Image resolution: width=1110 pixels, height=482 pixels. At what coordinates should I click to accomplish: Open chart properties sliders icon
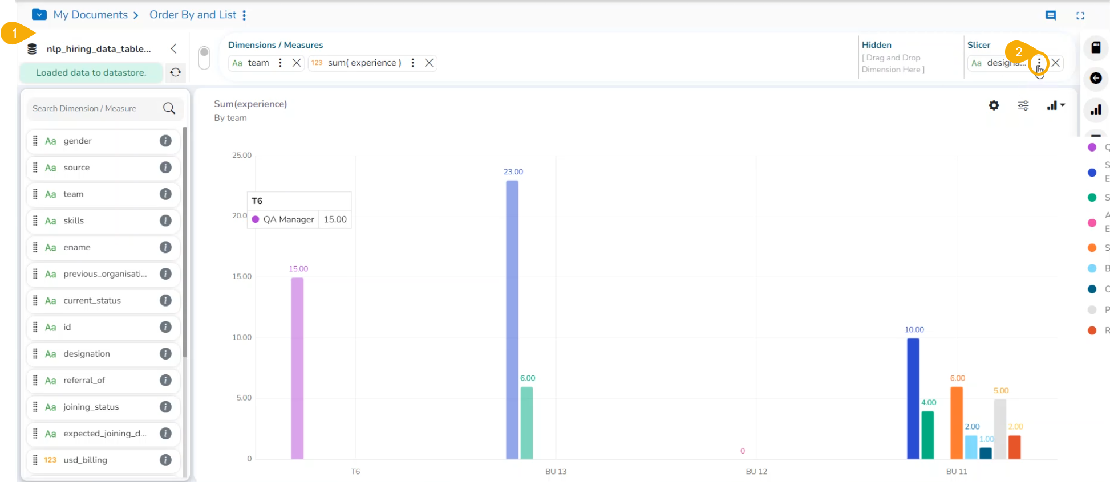click(1023, 105)
